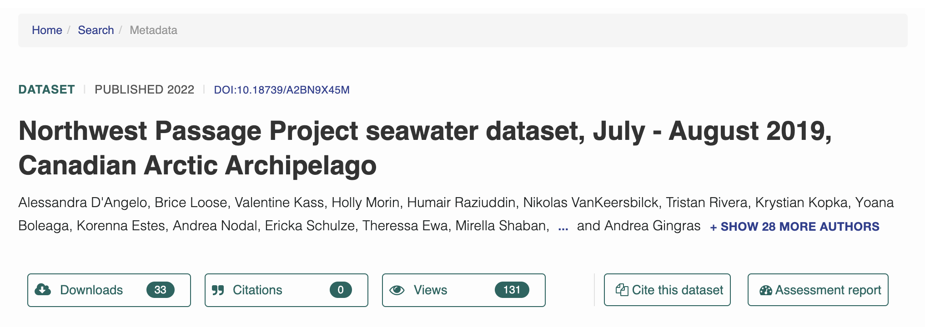Click the 33 downloads count badge

pos(160,290)
